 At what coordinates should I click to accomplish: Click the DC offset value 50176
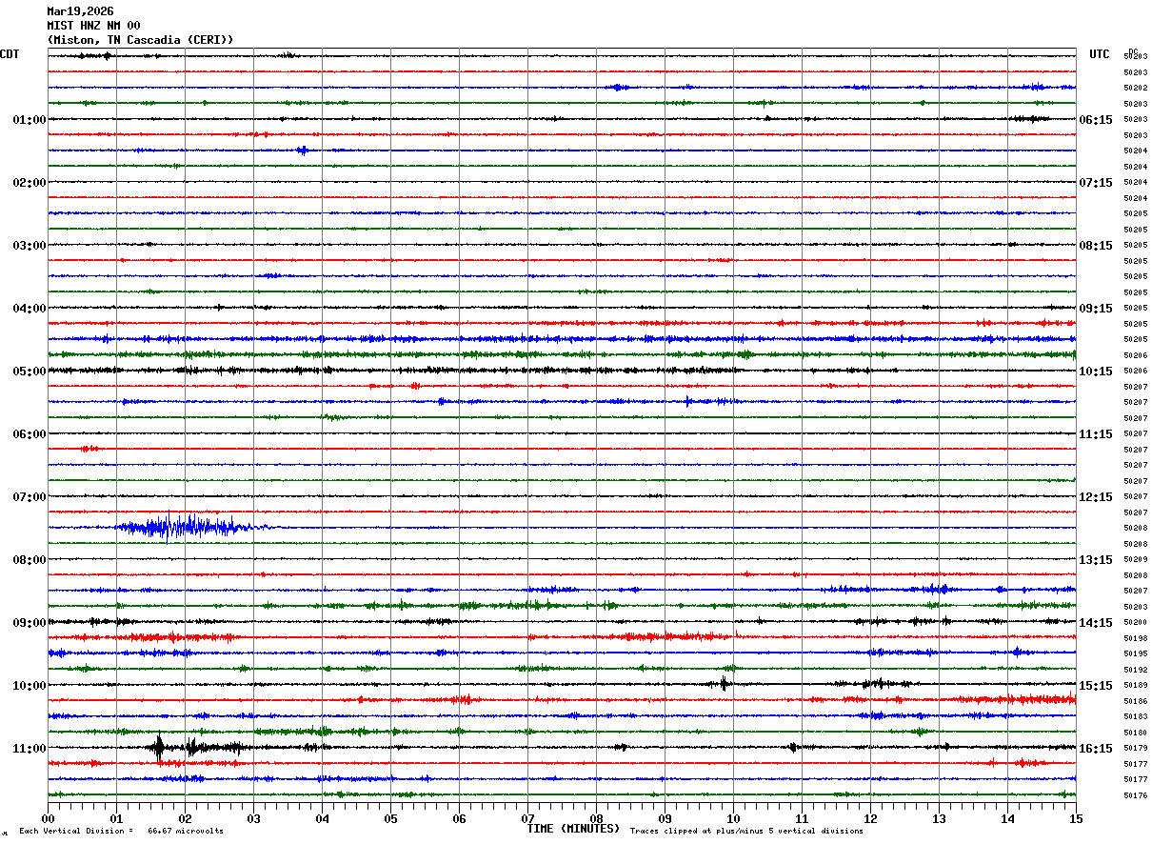pyautogui.click(x=1136, y=795)
